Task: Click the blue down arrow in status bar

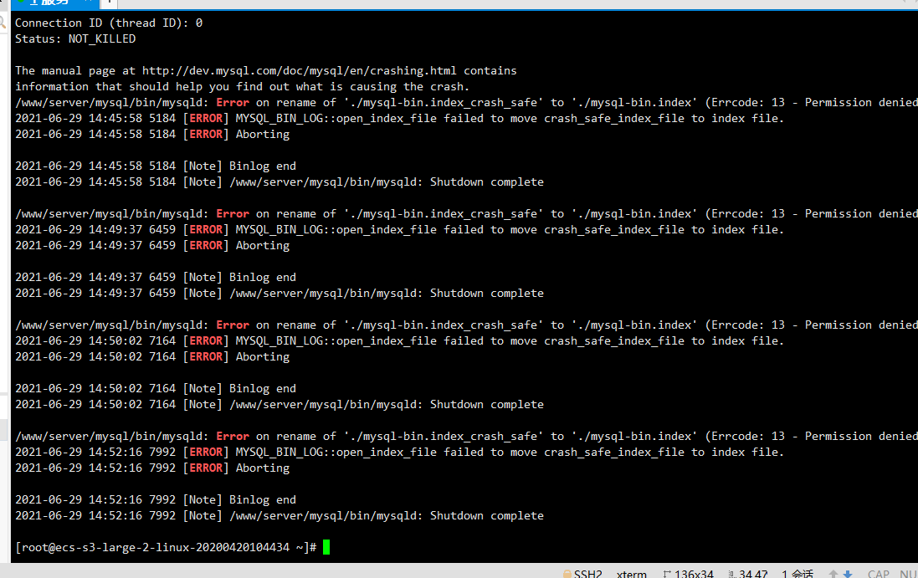Action: pos(847,574)
